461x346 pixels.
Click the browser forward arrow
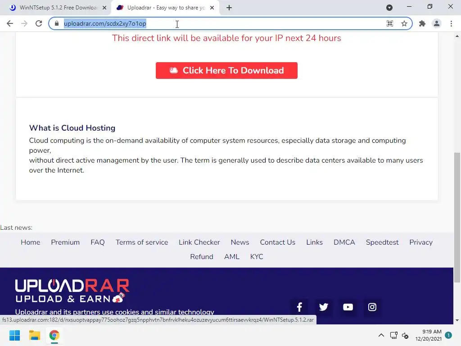click(x=24, y=23)
